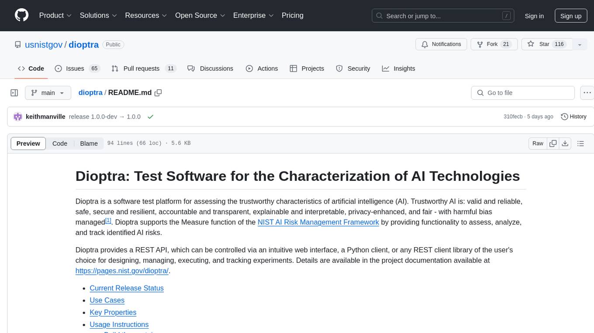Open https://pages.nist.gov/dioptra/ documentation link
Screen dimensions: 594x333
[122, 271]
